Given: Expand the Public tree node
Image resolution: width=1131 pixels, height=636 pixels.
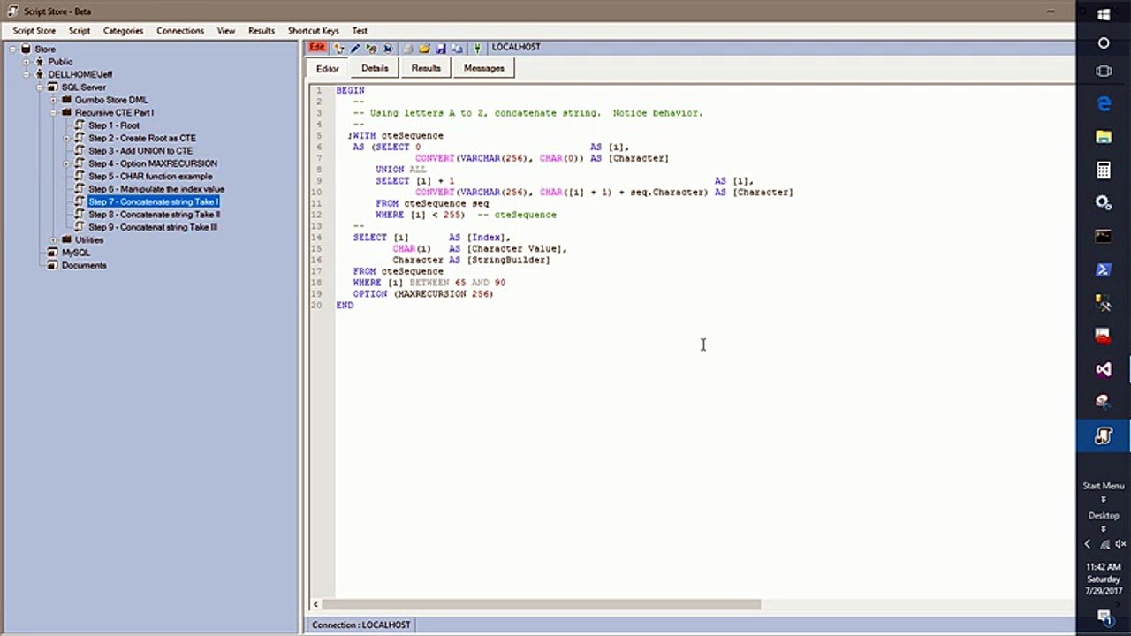Looking at the screenshot, I should [27, 62].
